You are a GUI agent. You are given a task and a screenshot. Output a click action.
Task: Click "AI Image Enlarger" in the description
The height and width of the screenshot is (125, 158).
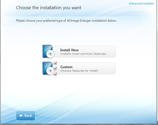tap(79, 21)
